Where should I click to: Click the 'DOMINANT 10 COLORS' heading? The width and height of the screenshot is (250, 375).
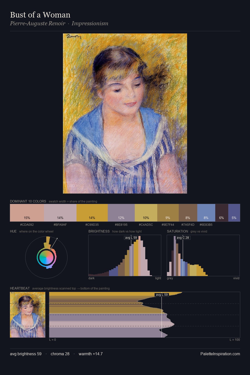[x=28, y=201]
